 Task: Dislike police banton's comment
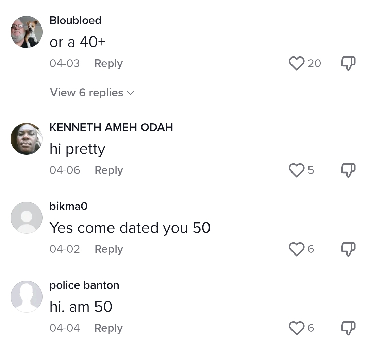pos(348,328)
